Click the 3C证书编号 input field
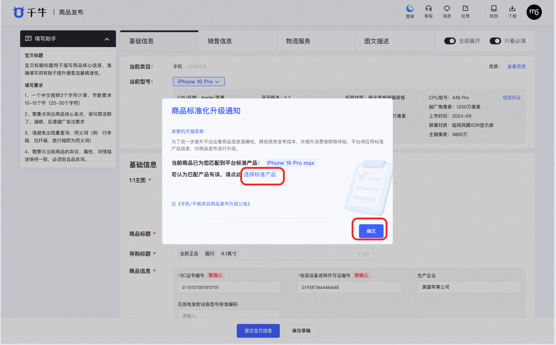The height and width of the screenshot is (345, 556). (229, 287)
